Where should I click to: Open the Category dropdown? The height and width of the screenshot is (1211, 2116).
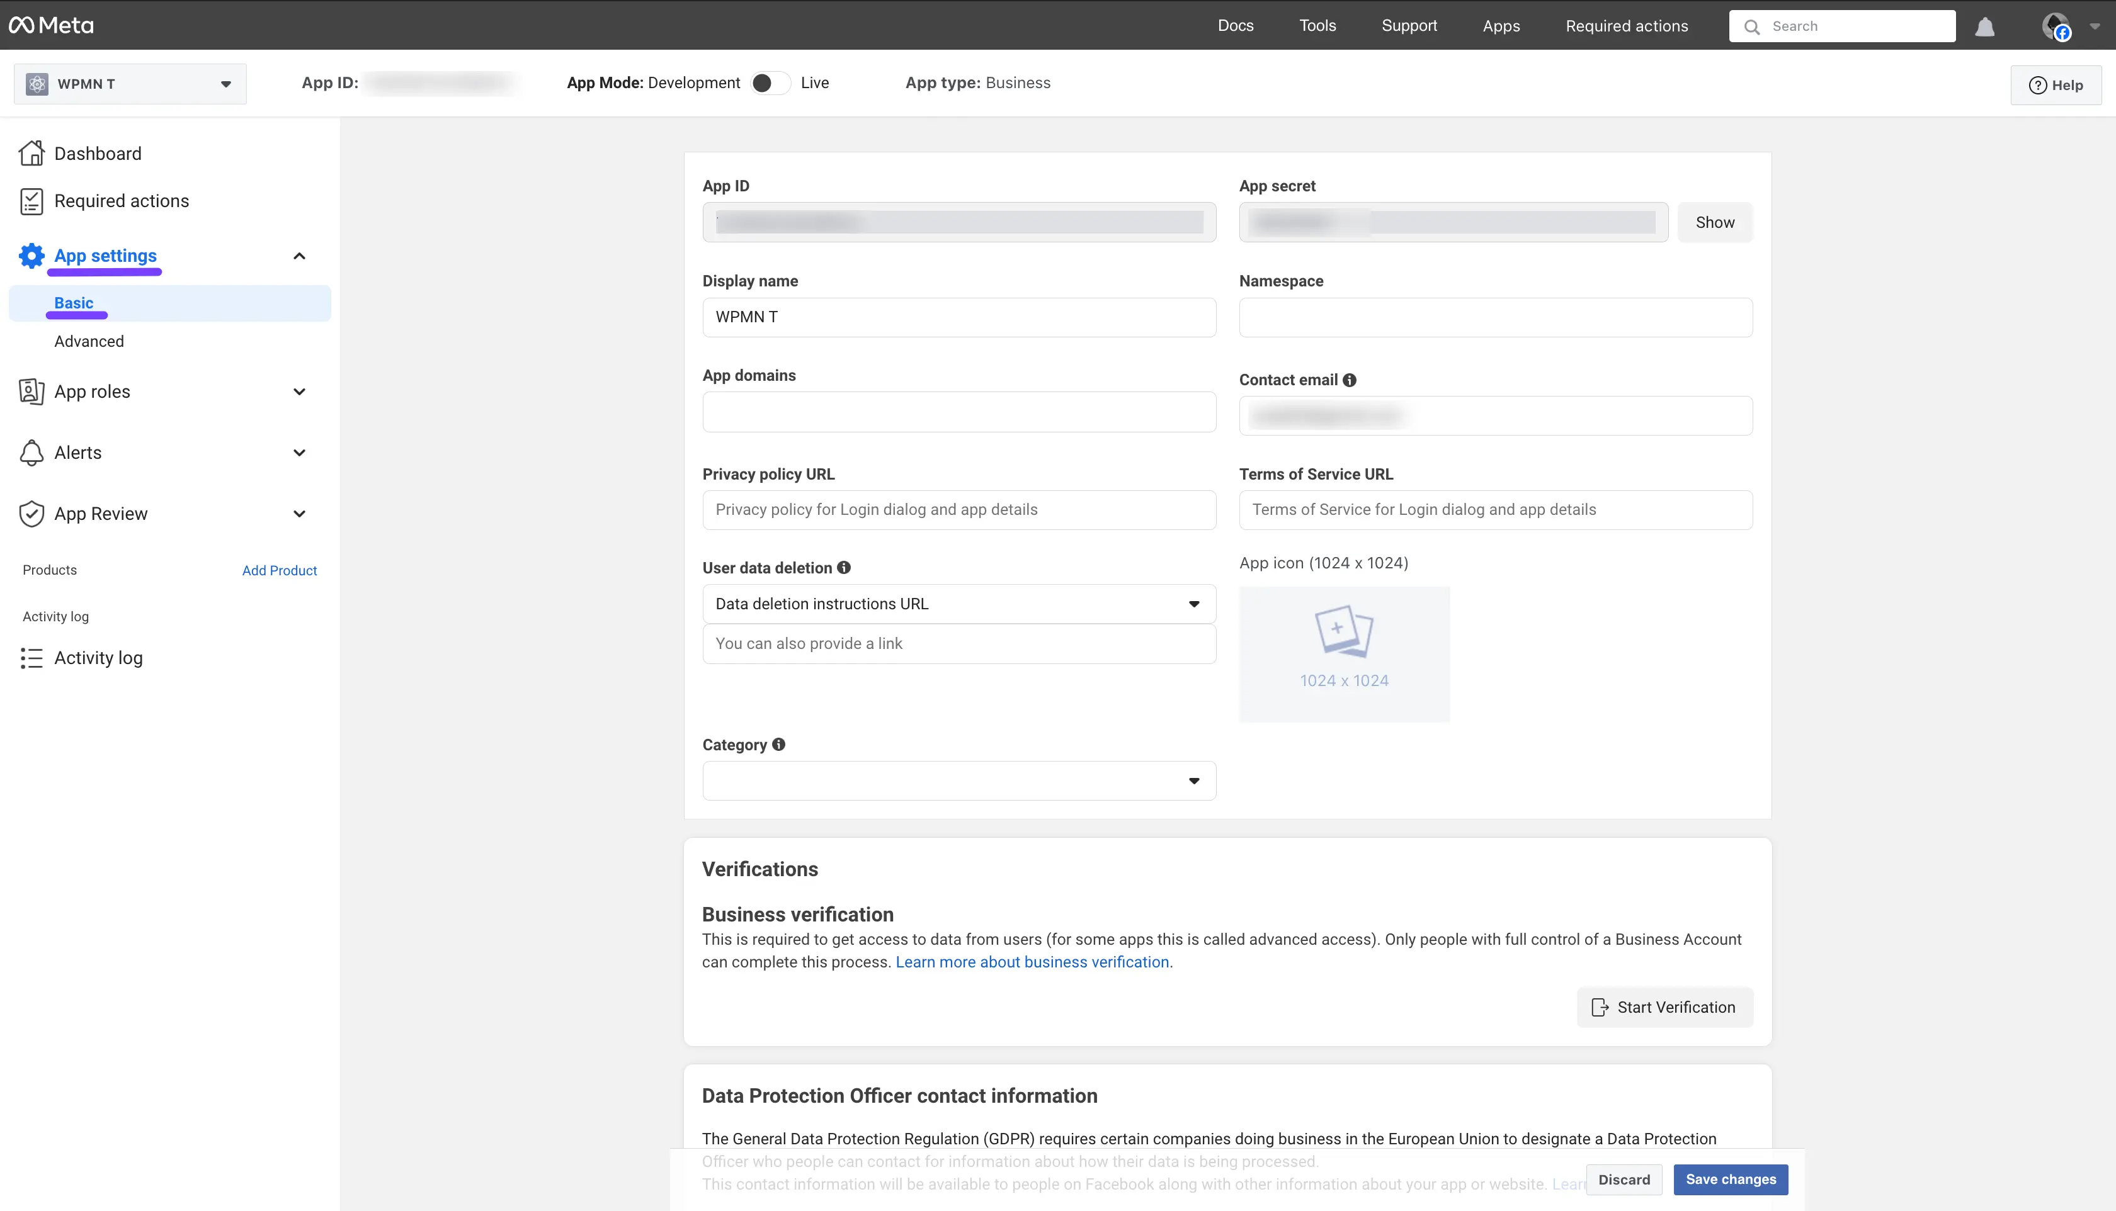[x=958, y=780]
